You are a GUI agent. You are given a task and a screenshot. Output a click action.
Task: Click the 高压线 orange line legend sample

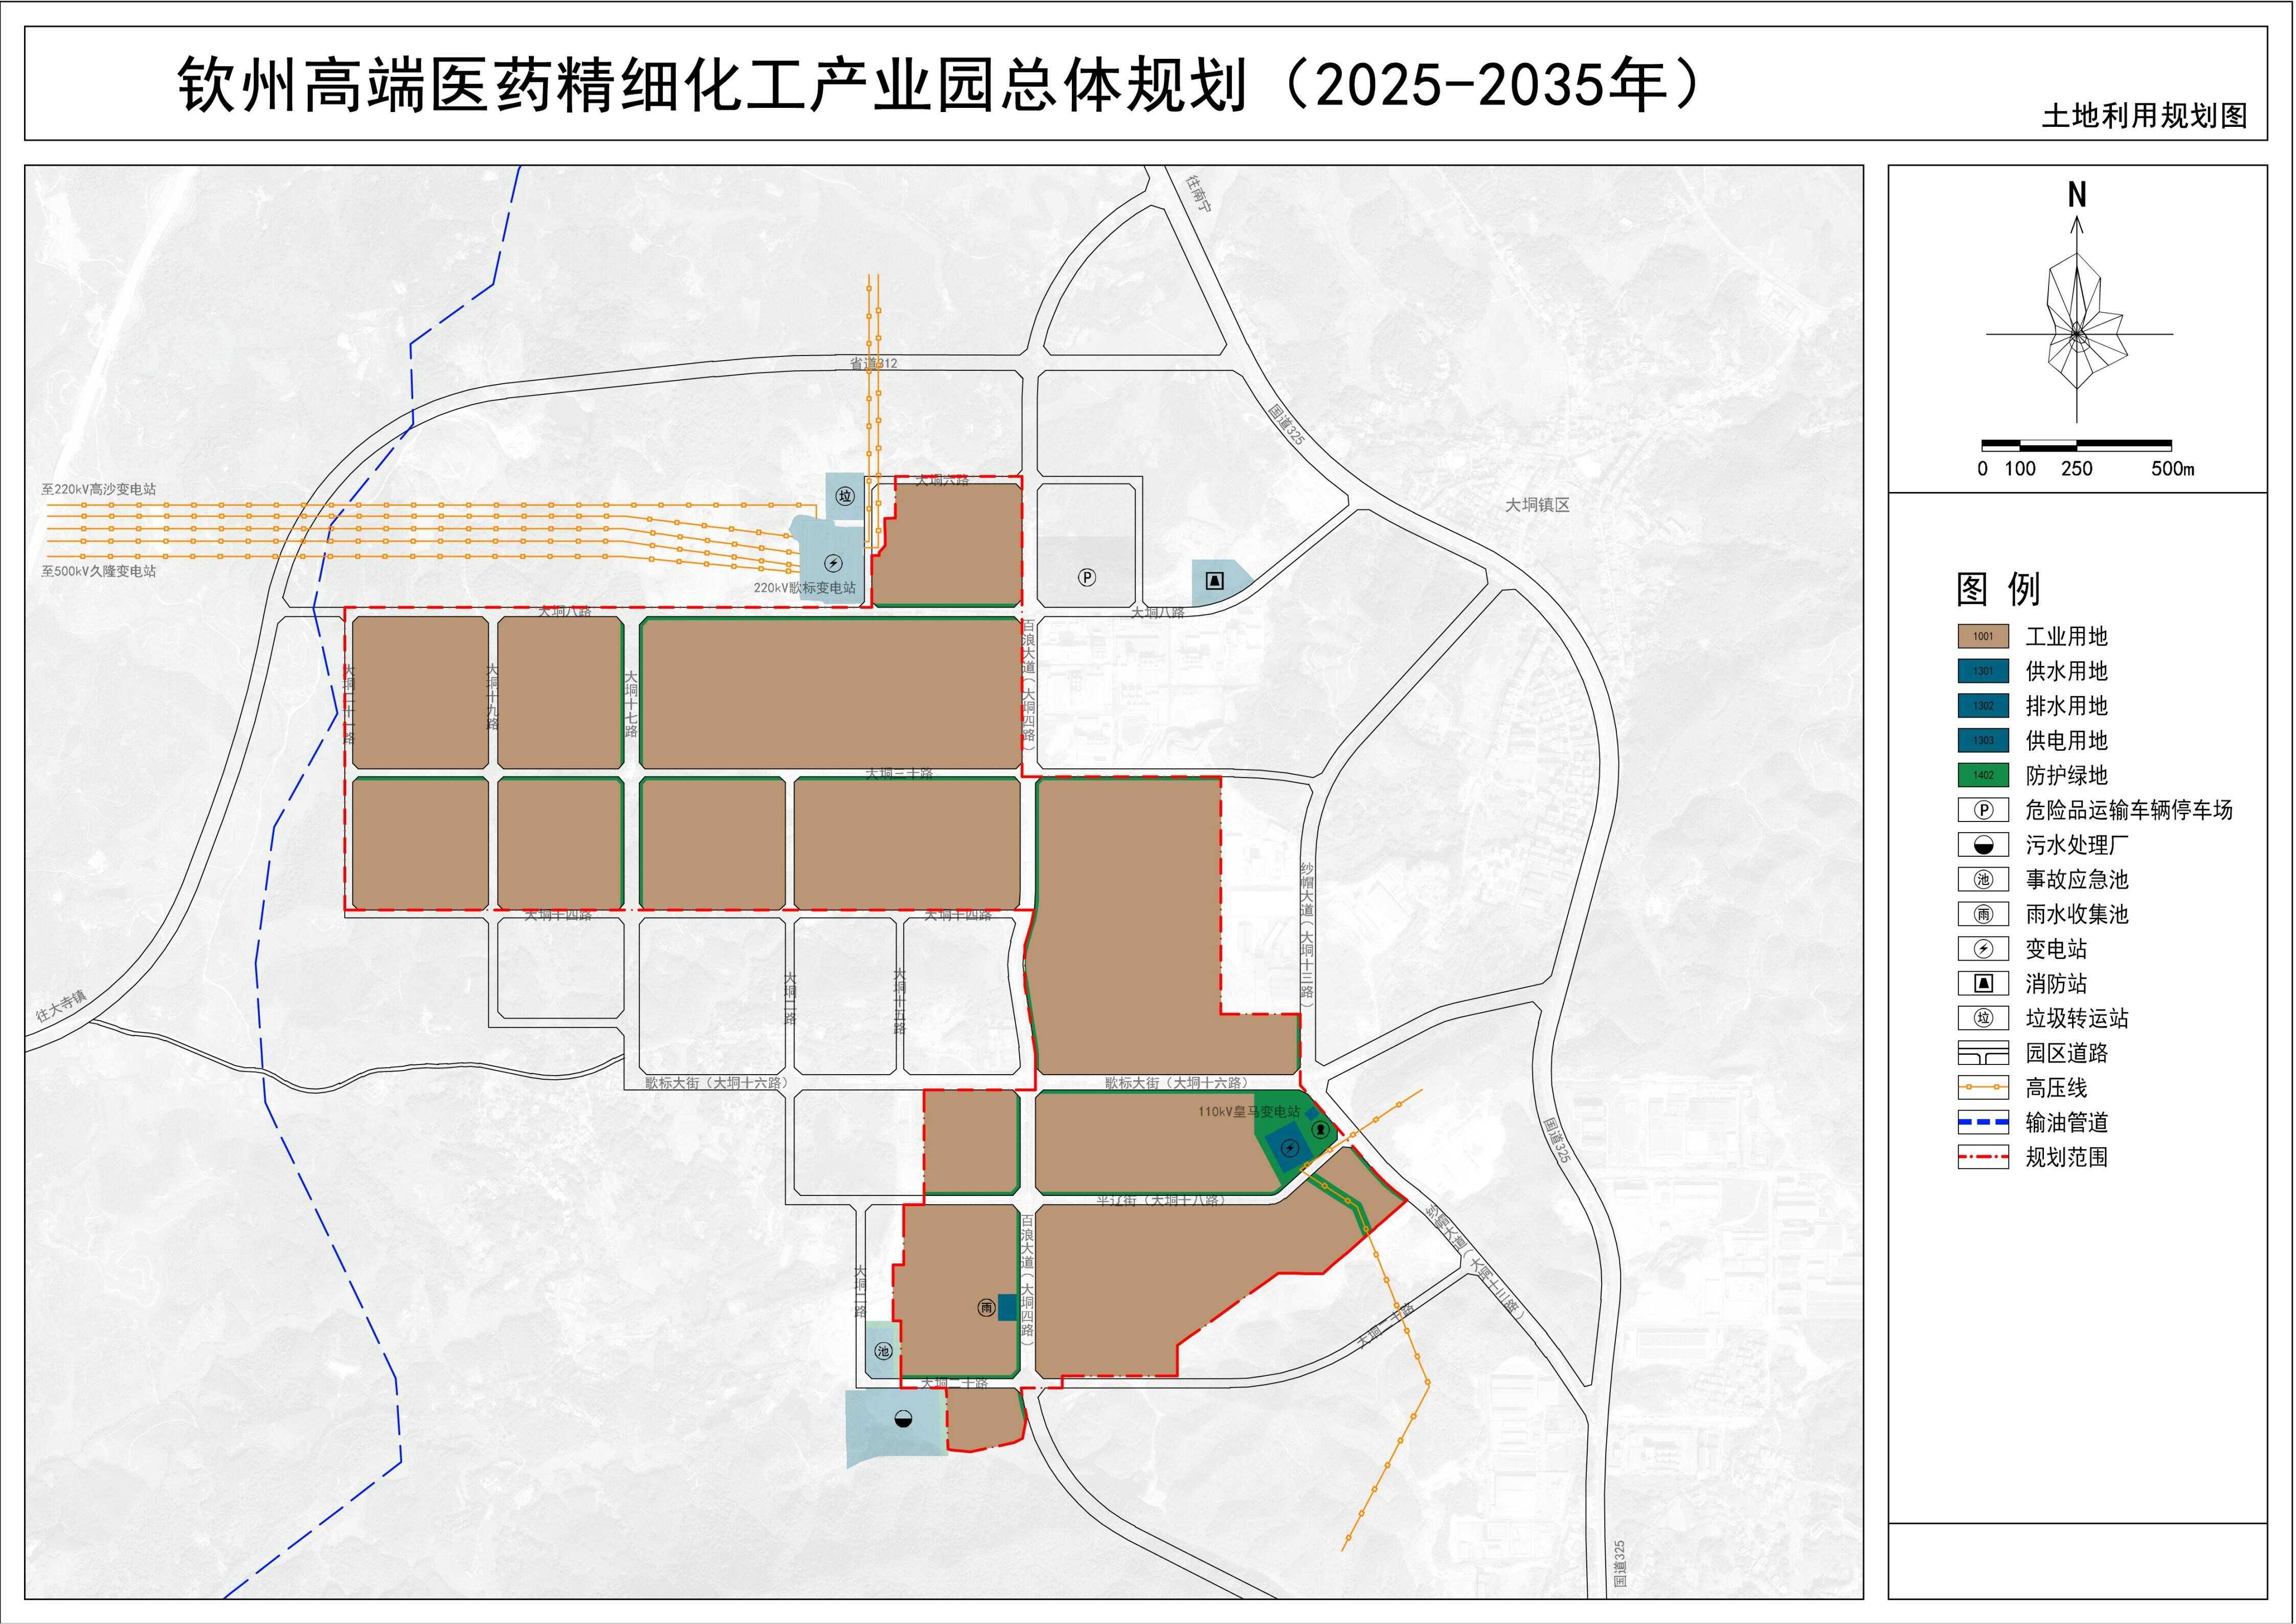click(x=1984, y=1088)
